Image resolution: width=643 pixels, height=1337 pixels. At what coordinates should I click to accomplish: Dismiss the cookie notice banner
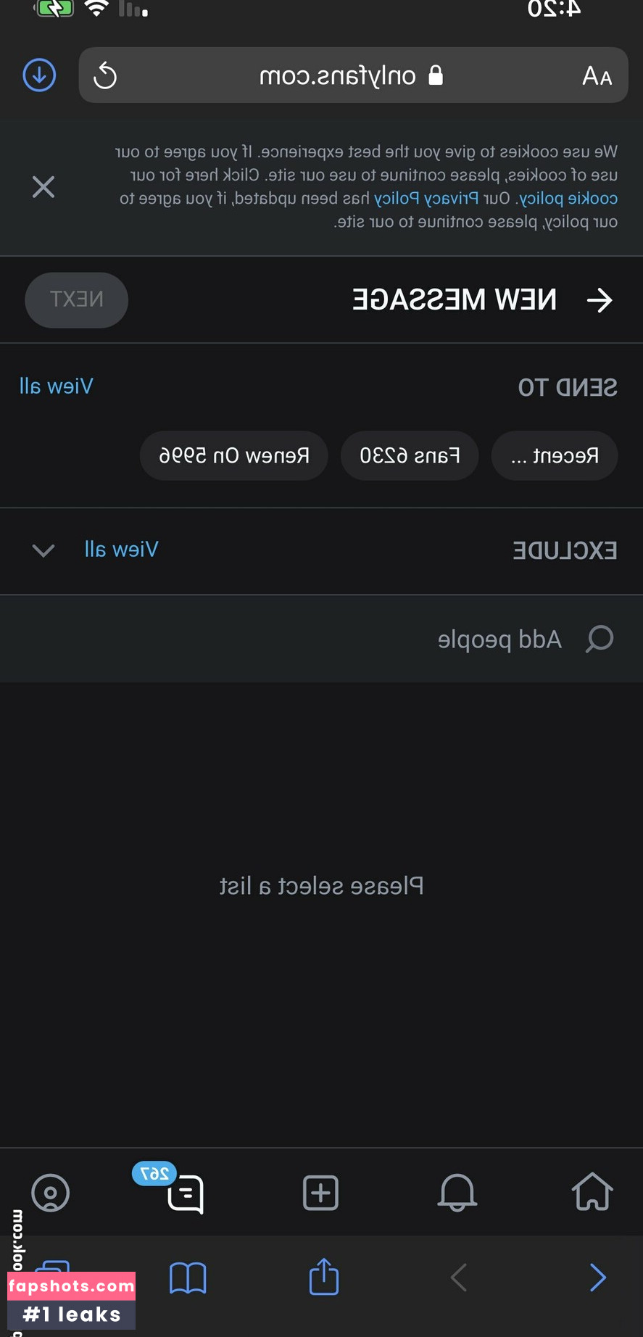click(x=43, y=187)
